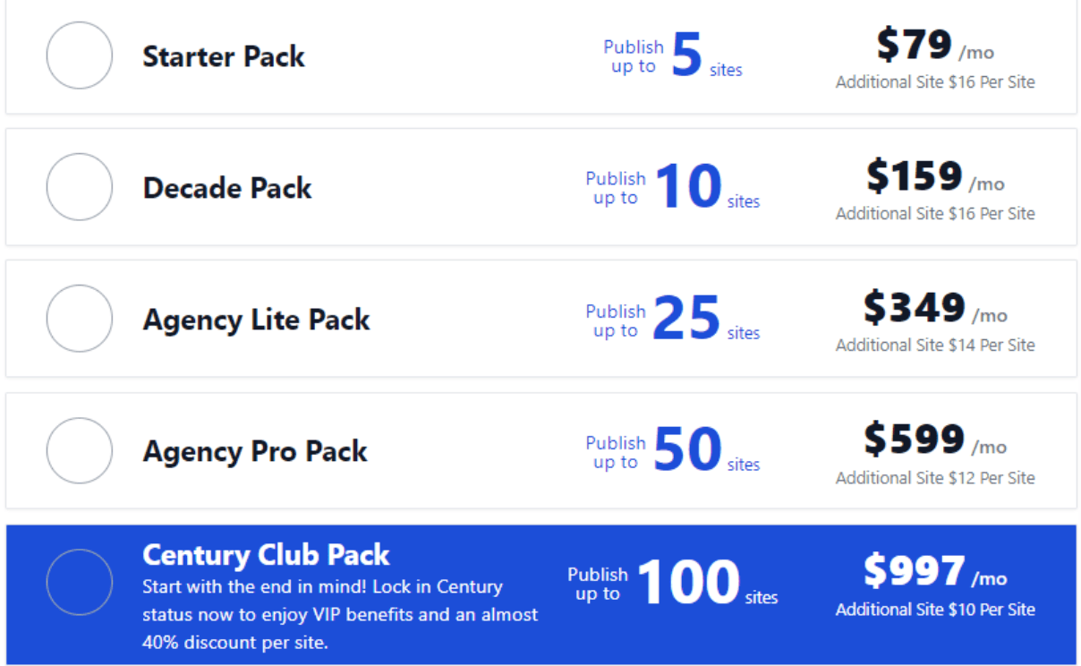The image size is (1081, 666).
Task: Click the Agency Pro Pack title
Action: coord(254,451)
